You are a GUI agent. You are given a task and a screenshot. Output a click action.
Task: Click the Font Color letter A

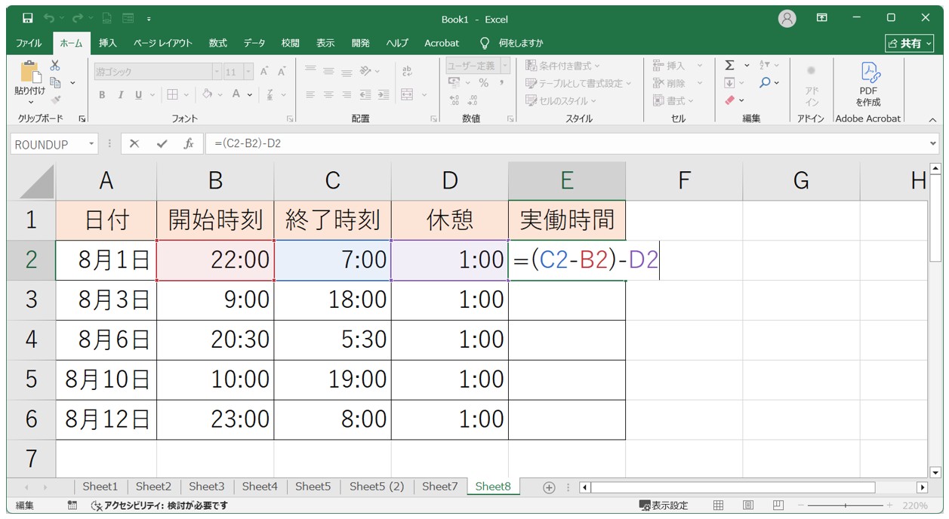[236, 94]
